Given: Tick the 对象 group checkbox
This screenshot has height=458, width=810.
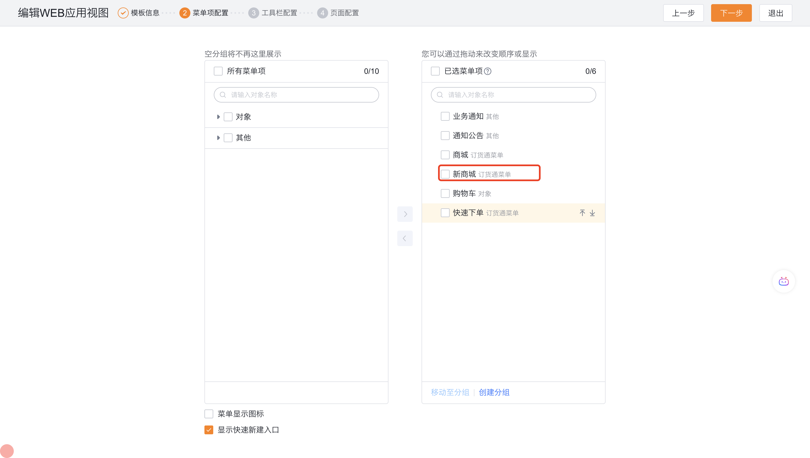Looking at the screenshot, I should pyautogui.click(x=228, y=117).
